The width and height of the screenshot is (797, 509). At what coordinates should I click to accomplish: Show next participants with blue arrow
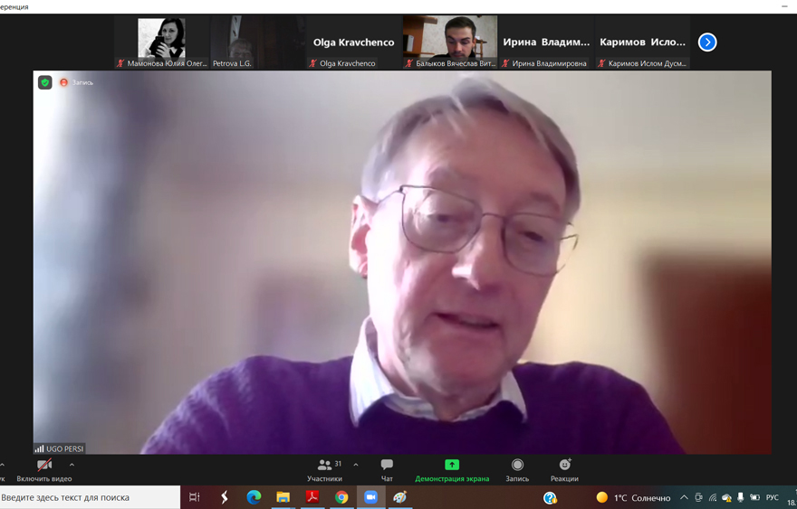(707, 42)
